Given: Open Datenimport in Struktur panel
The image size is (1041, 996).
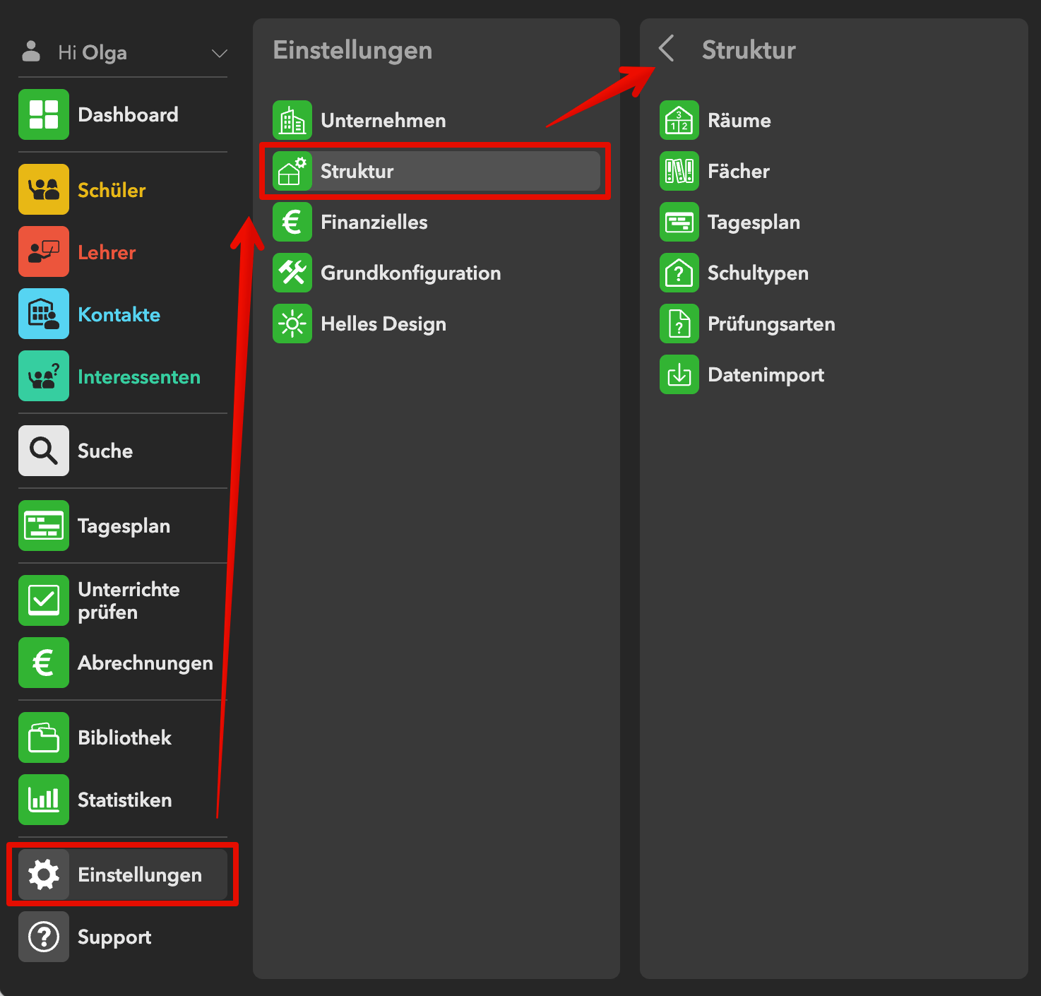Looking at the screenshot, I should click(766, 375).
